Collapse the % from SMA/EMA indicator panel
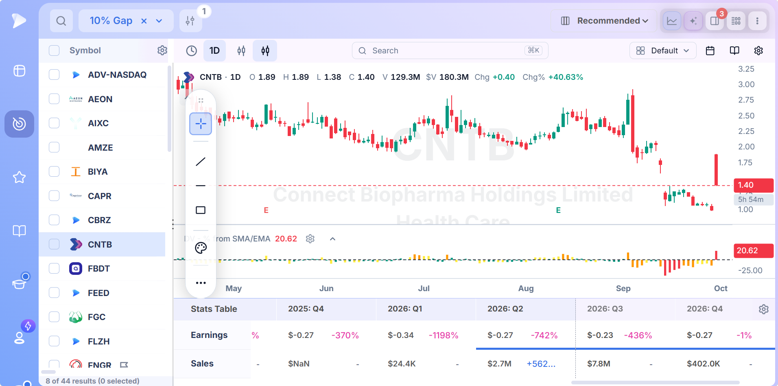778x386 pixels. tap(332, 239)
